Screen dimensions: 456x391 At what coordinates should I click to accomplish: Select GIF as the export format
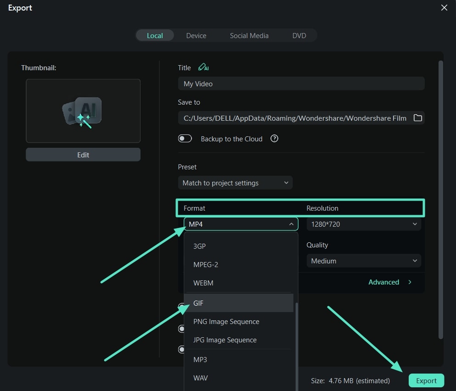[x=198, y=303]
